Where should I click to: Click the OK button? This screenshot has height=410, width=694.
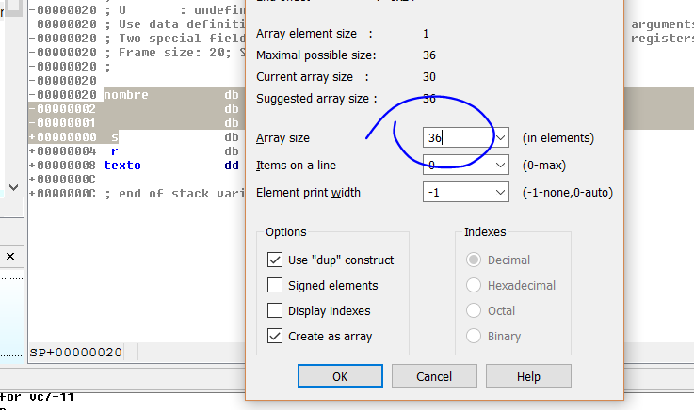click(340, 376)
